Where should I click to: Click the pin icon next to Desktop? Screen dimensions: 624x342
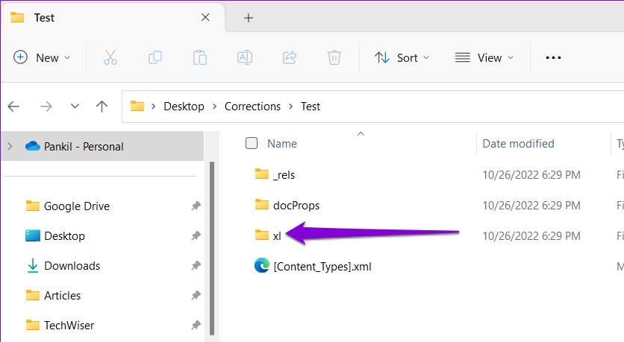point(196,235)
